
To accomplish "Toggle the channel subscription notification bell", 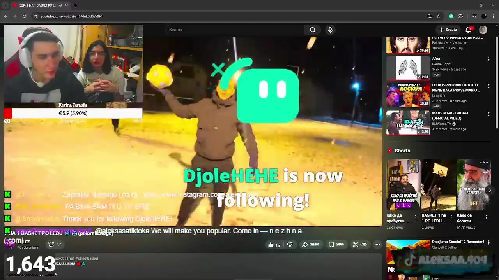I will click(51, 244).
